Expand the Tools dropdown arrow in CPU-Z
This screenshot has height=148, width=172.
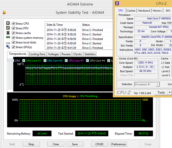(x=170, y=92)
